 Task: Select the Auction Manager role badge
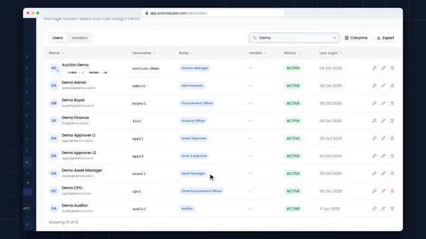tap(195, 68)
